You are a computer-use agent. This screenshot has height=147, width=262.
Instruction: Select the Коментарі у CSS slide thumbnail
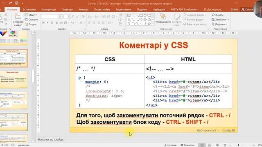14,58
